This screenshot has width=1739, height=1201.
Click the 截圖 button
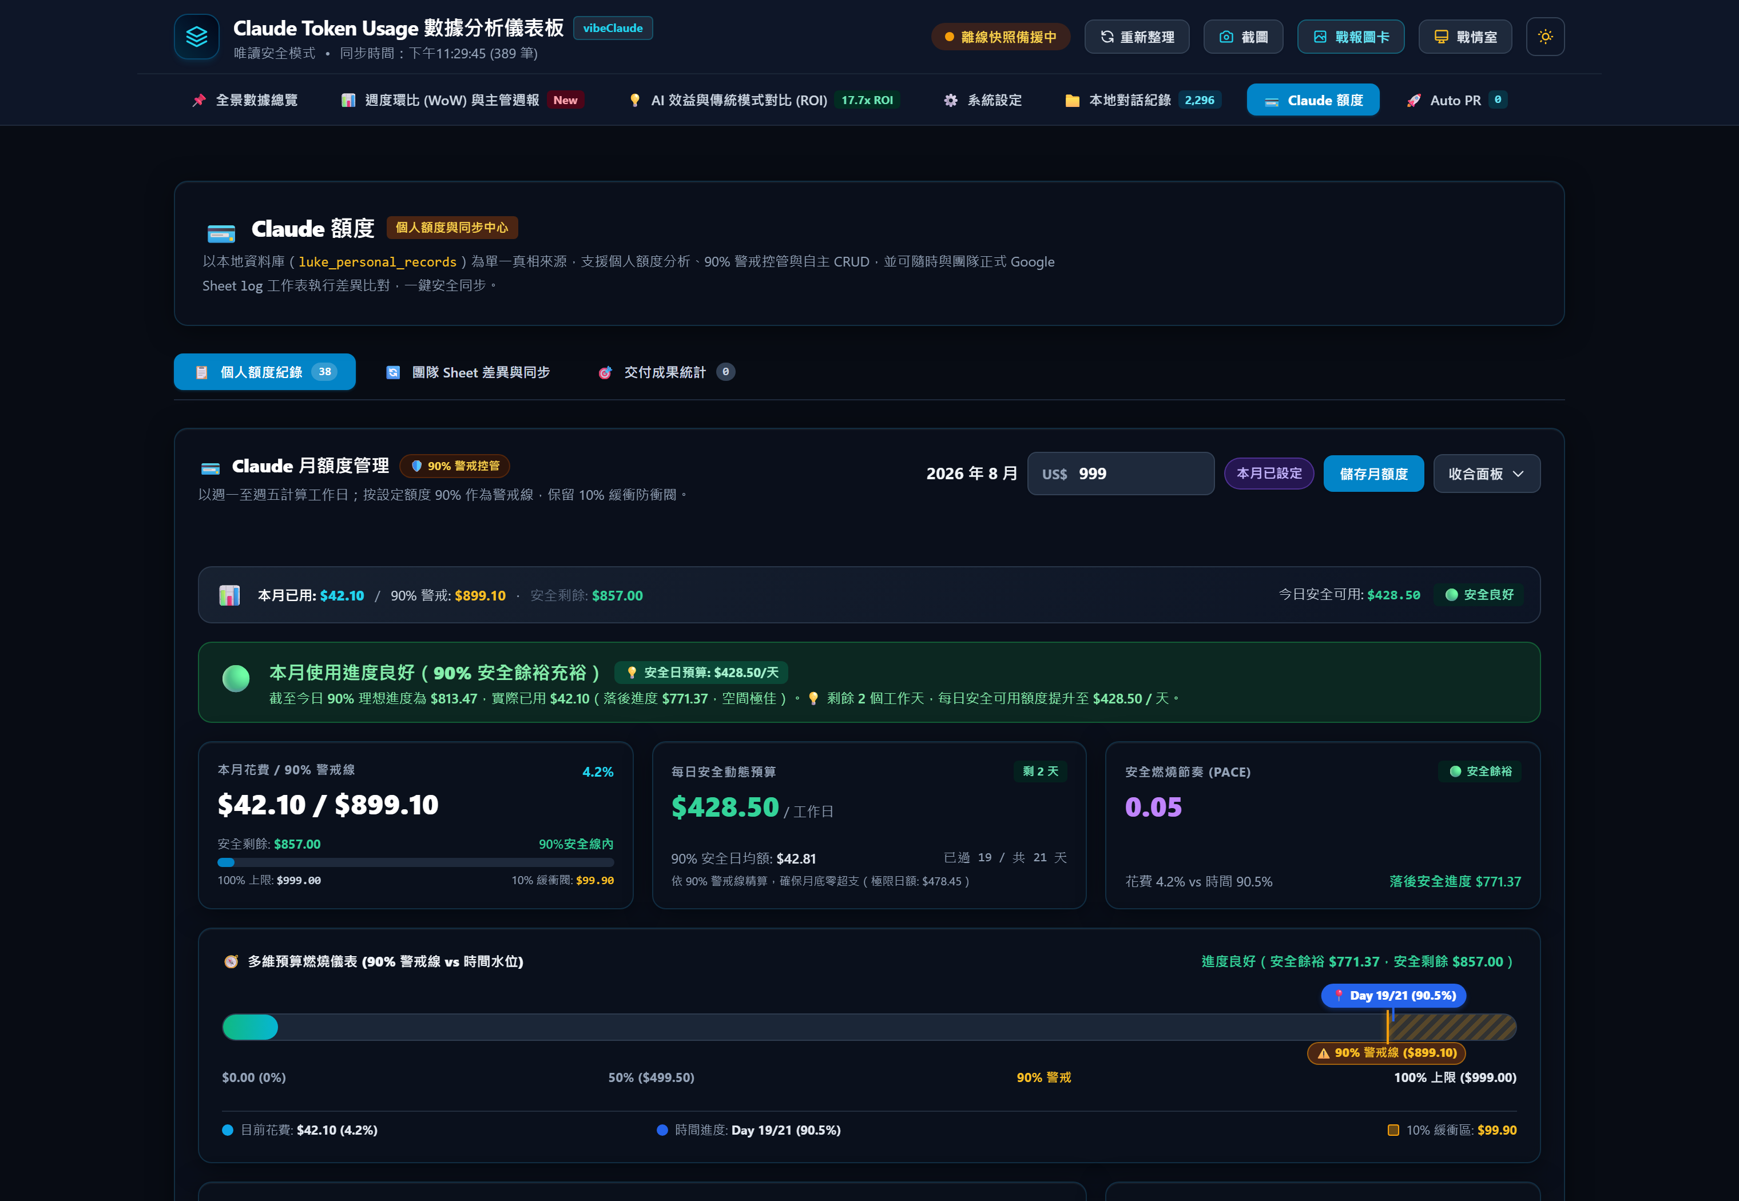[x=1243, y=37]
